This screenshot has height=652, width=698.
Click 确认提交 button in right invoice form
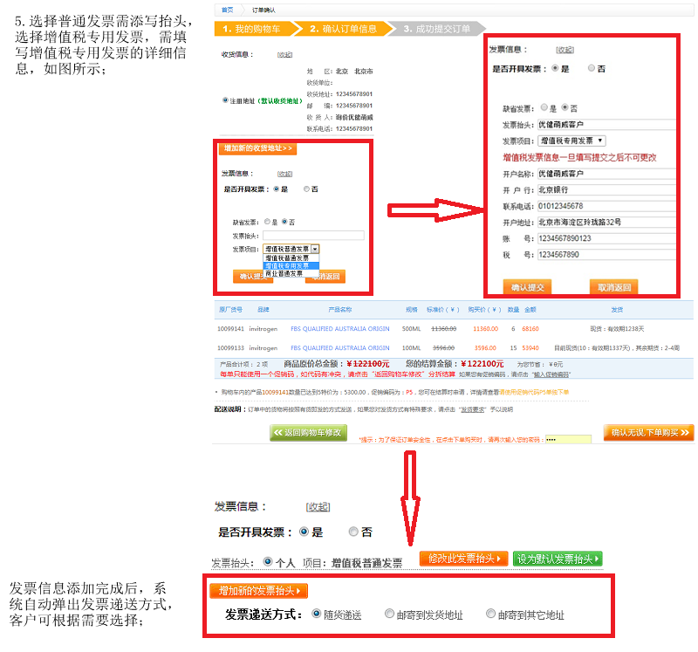coord(527,287)
